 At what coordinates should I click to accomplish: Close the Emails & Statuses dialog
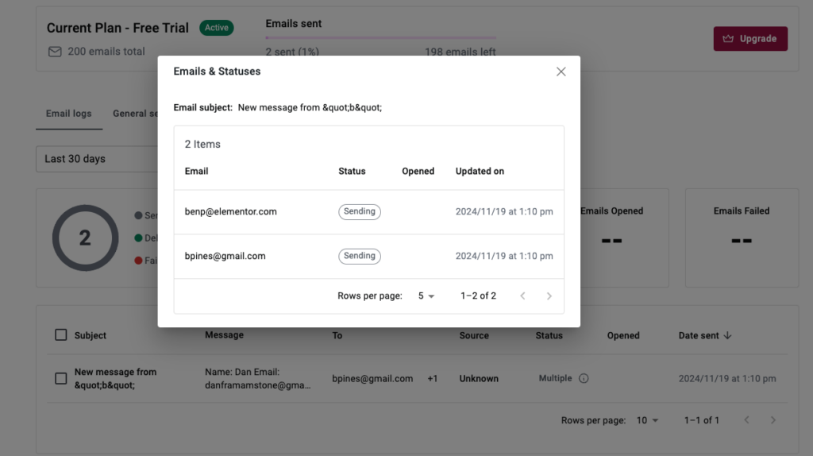[561, 71]
